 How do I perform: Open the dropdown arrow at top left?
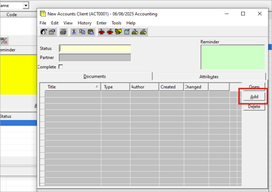tap(26, 6)
